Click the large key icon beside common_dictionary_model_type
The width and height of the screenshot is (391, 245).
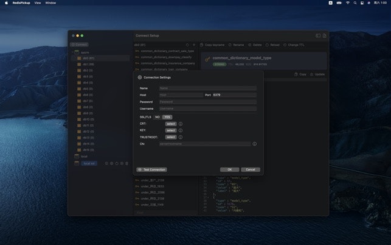pyautogui.click(x=207, y=59)
